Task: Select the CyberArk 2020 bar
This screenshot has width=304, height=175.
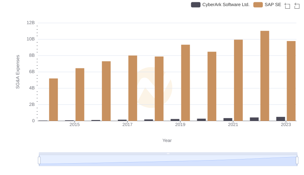Action: [x=201, y=120]
